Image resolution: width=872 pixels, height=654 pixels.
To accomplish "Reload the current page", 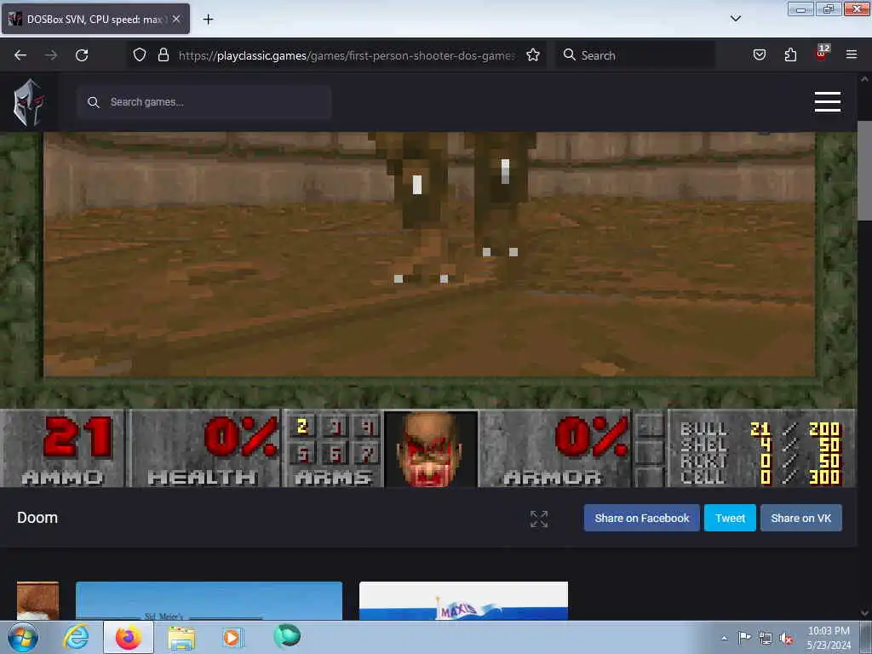I will point(82,55).
